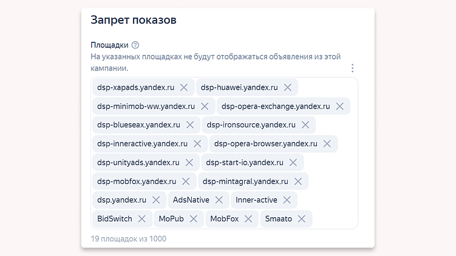
Task: Select the dsp.yandex.ru tag text
Action: (121, 200)
